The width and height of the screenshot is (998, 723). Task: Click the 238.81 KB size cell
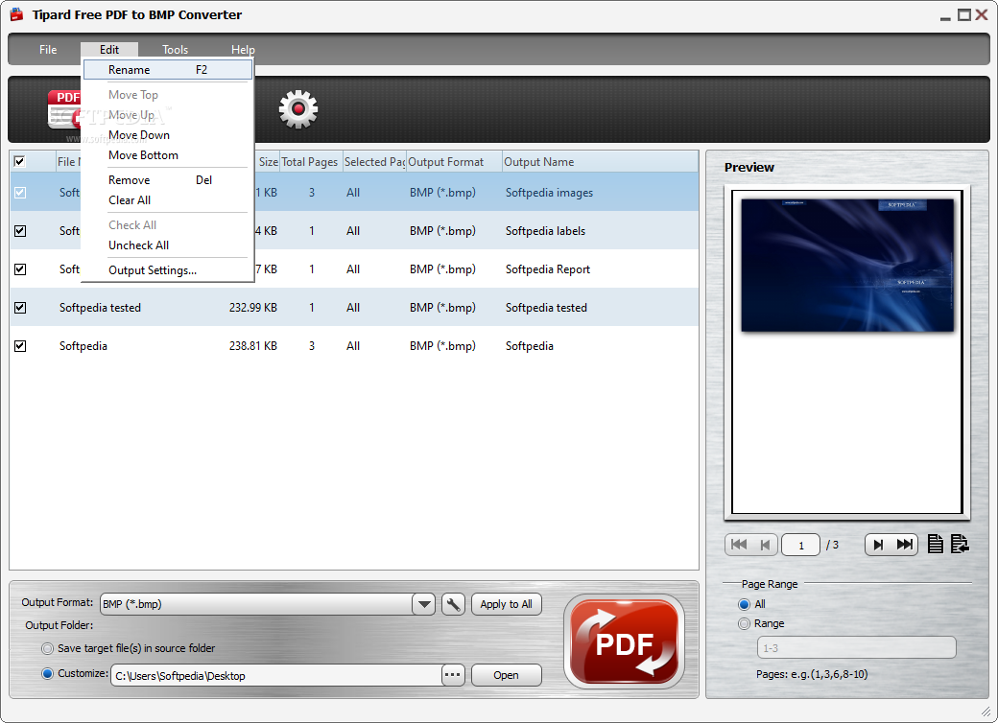click(x=253, y=346)
